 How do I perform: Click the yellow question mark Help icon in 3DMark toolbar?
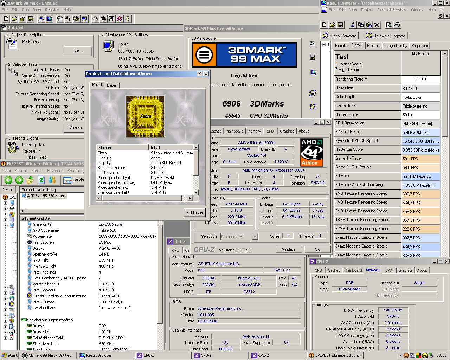coord(128,19)
